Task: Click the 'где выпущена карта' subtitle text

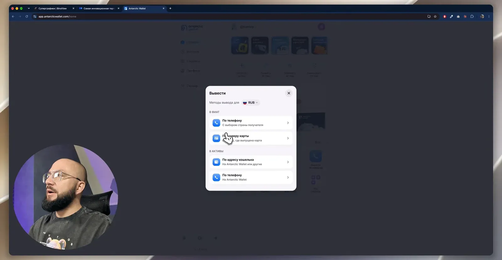Action: (x=248, y=141)
